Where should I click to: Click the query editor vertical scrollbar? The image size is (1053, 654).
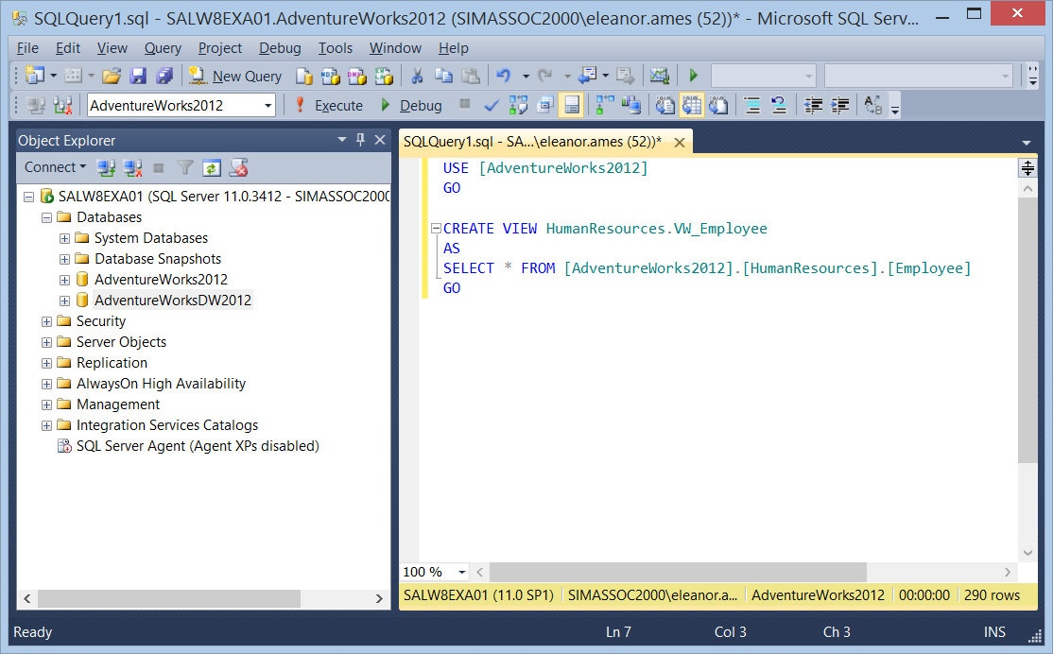point(1027,331)
